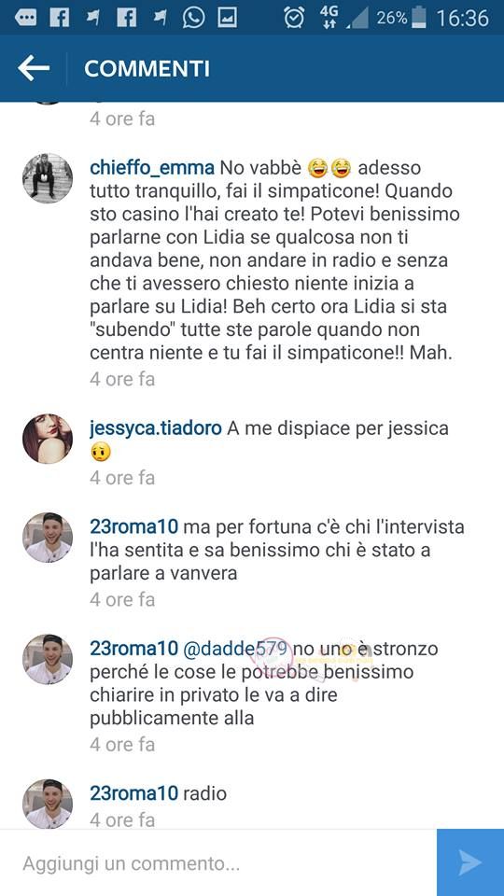Viewport: 504px width, 896px height.
Task: Open jessyca.tiadoro profile picture
Action: 48,439
